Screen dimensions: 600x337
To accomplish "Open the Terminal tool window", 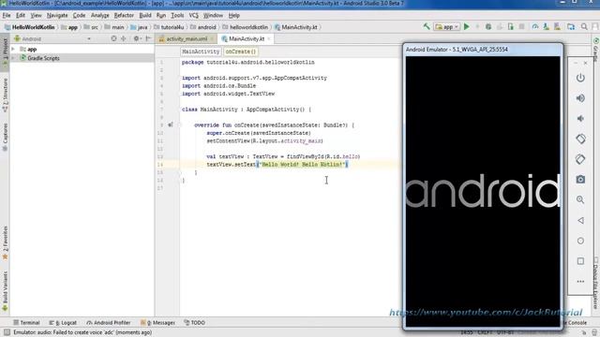I will pyautogui.click(x=26, y=322).
